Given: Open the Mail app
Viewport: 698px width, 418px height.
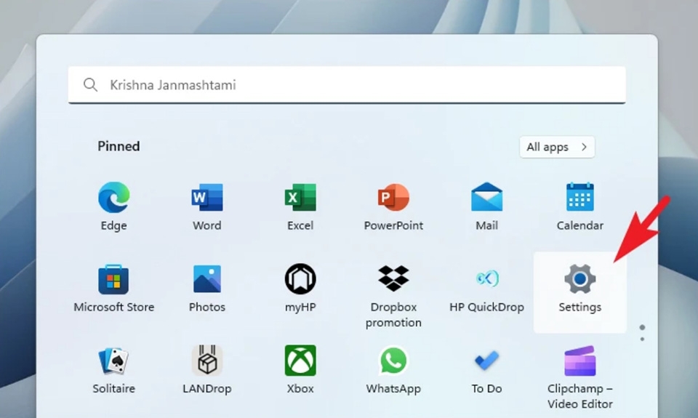Looking at the screenshot, I should 487,206.
